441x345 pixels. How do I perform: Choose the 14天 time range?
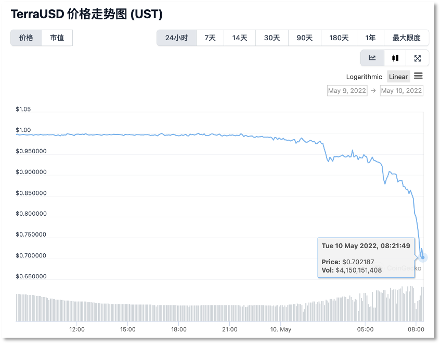240,38
